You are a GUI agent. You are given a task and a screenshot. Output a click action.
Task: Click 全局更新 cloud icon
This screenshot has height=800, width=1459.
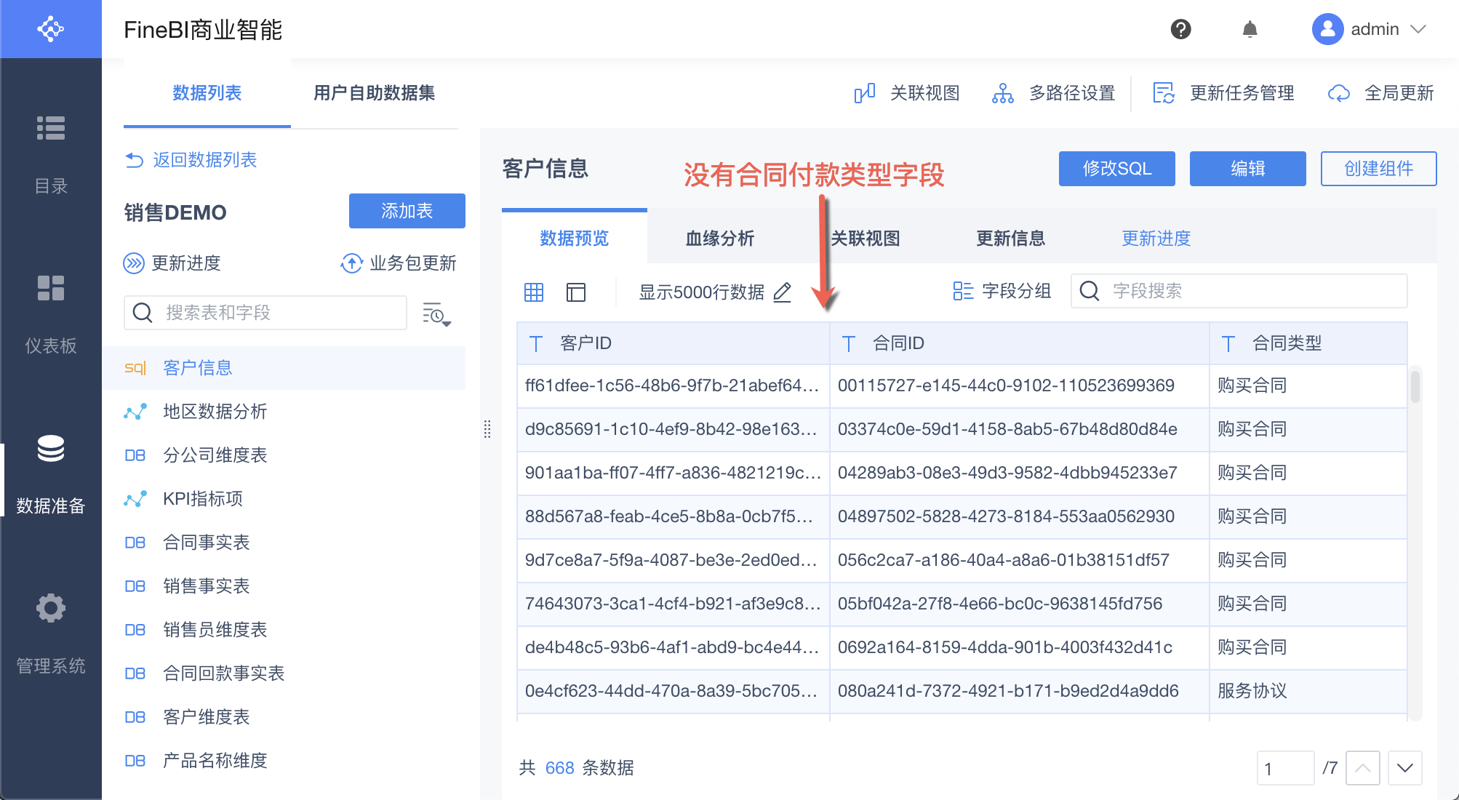pyautogui.click(x=1339, y=93)
